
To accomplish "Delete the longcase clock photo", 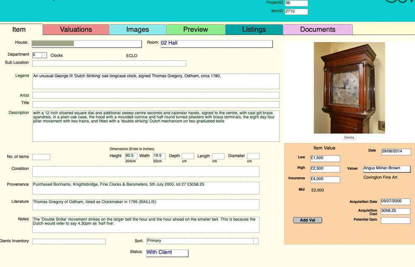I will coord(349,137).
